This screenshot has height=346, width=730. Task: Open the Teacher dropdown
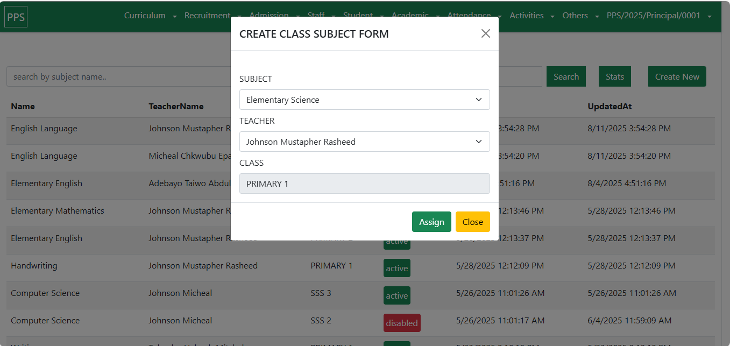pos(364,142)
